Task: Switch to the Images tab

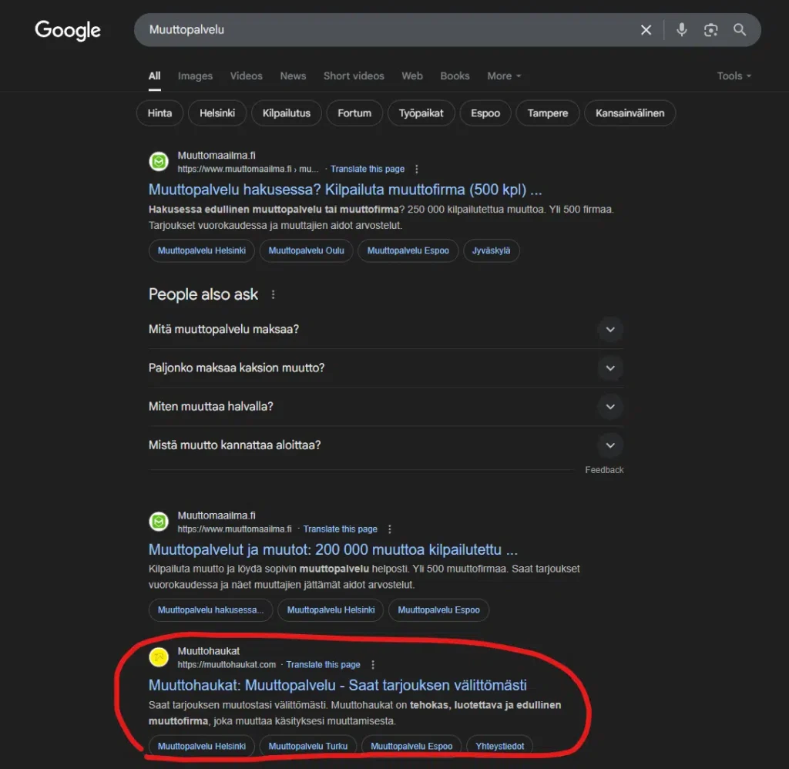Action: pos(195,76)
